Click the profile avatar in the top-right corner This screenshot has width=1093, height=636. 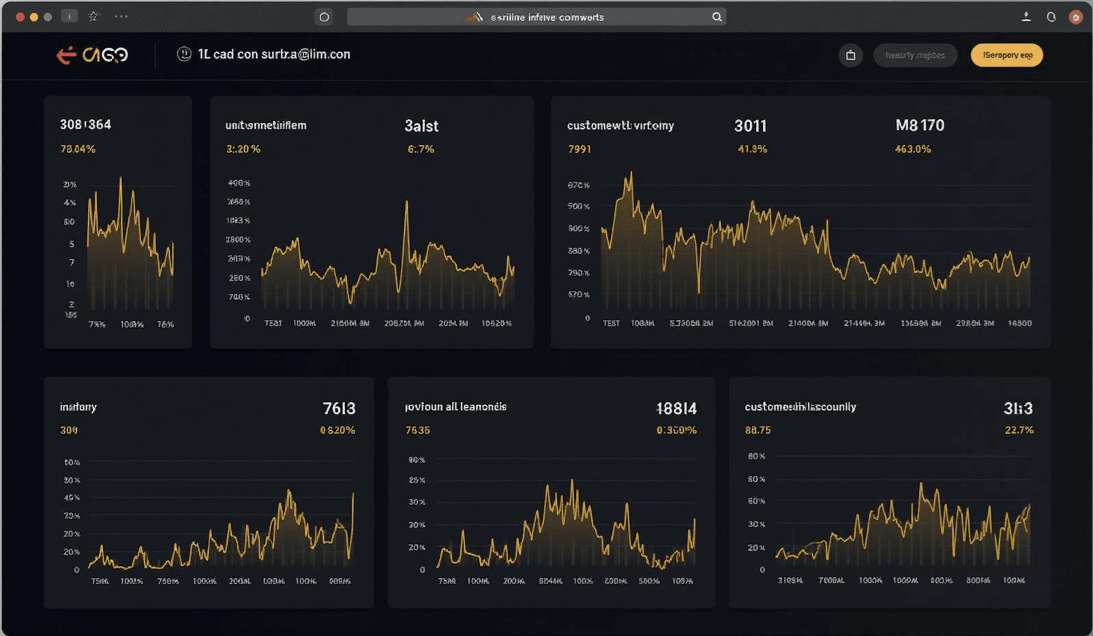coord(1077,16)
